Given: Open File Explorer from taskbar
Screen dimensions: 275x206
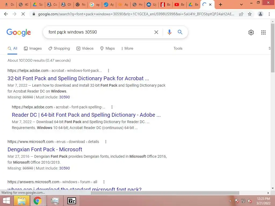Looking at the screenshot, I should pyautogui.click(x=21, y=201).
